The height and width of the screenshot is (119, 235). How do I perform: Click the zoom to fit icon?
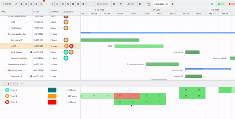click(73, 4)
